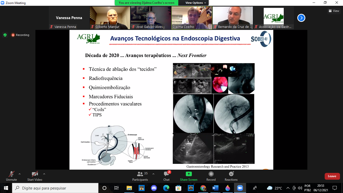Expand audio options arrow beside Unmute
Image resolution: width=343 pixels, height=193 pixels.
(x=20, y=174)
